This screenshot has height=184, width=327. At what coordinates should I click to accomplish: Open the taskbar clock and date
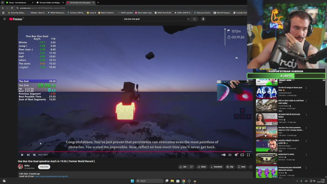point(321,181)
